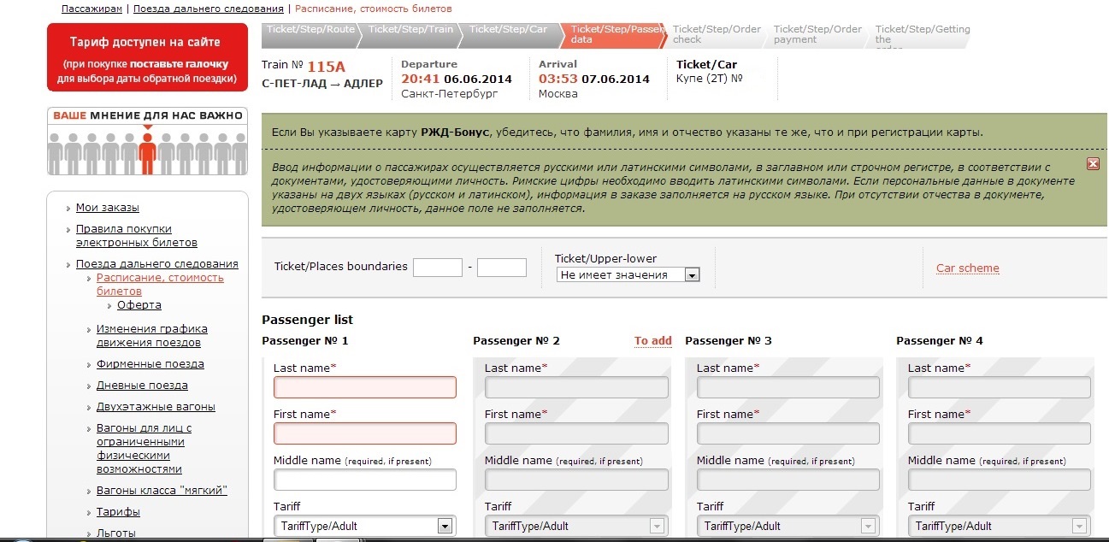Click Passenger 1 First name field

pos(365,433)
